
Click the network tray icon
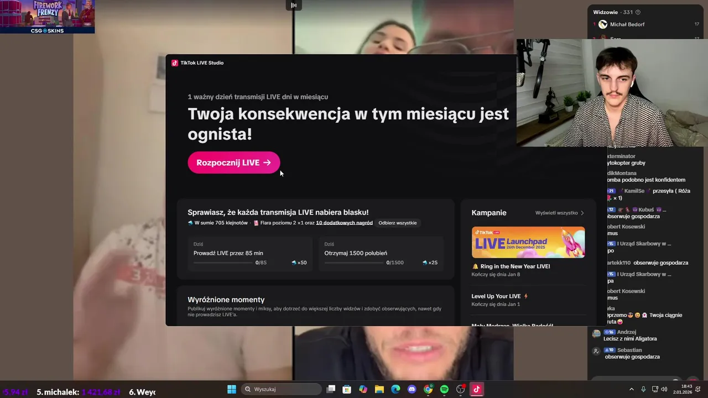pyautogui.click(x=655, y=389)
